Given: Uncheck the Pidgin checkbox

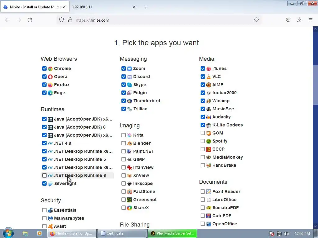Looking at the screenshot, I should [124, 93].
